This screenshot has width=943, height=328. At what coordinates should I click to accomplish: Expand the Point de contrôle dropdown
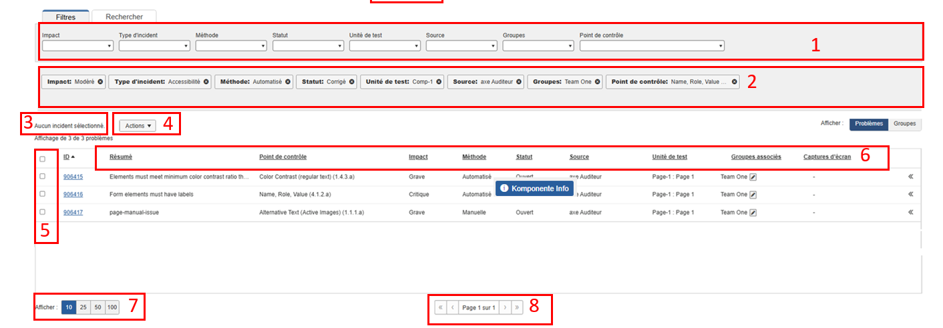tap(652, 46)
